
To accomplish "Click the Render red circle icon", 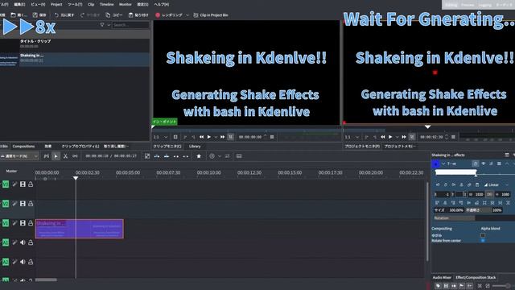I will point(158,15).
